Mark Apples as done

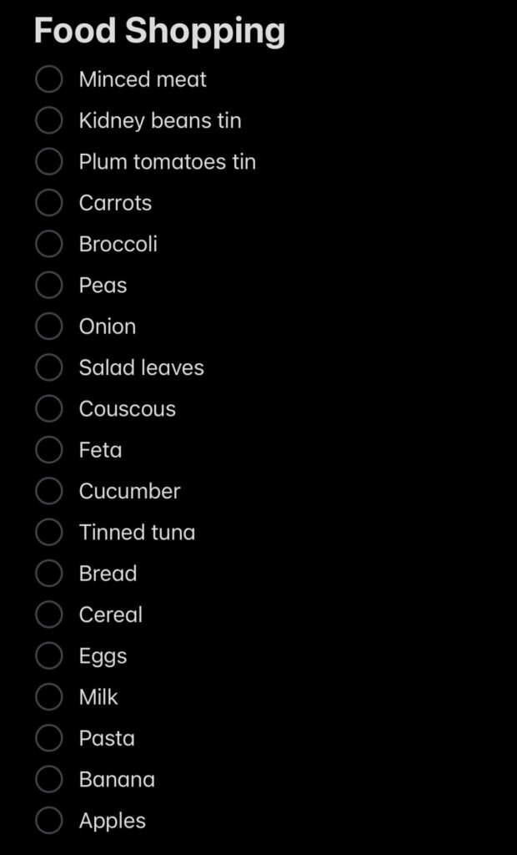[x=49, y=820]
